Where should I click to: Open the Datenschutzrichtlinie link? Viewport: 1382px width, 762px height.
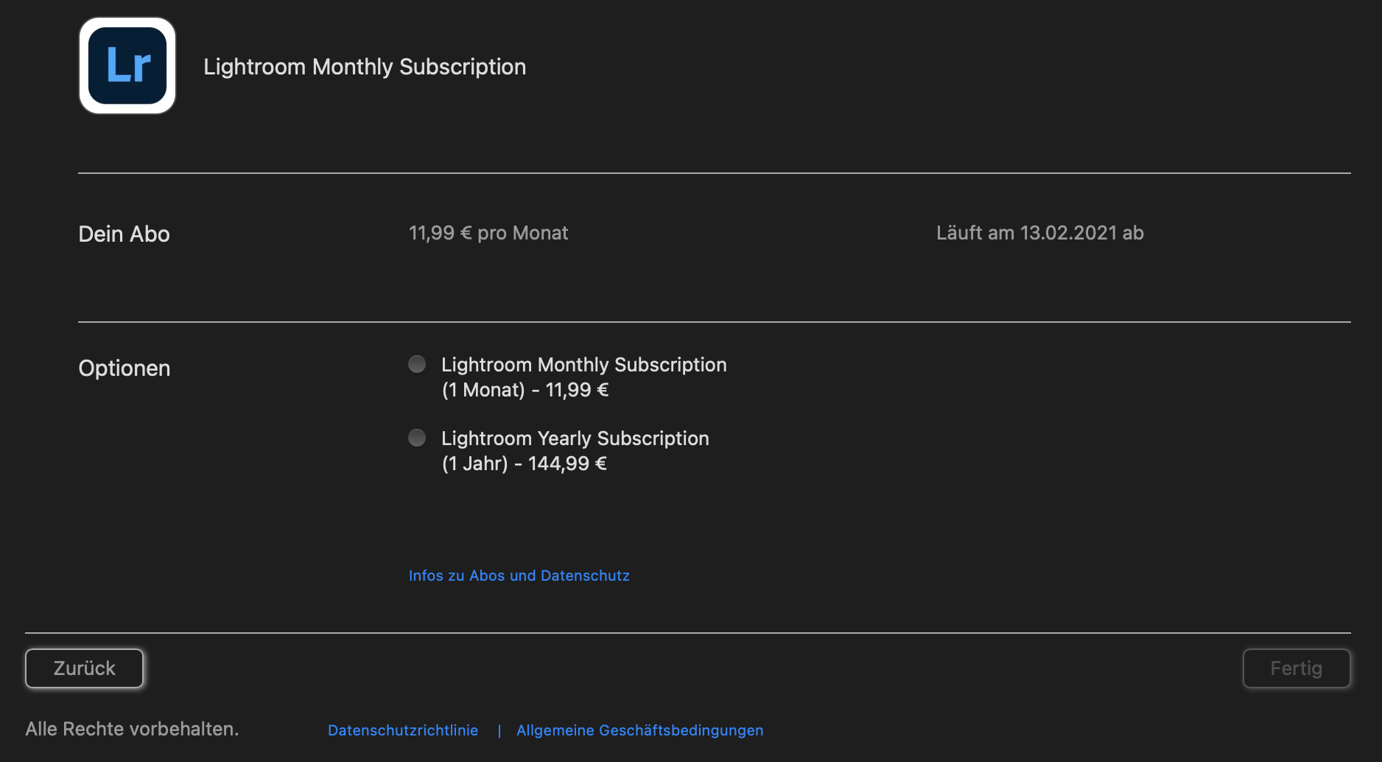tap(403, 730)
